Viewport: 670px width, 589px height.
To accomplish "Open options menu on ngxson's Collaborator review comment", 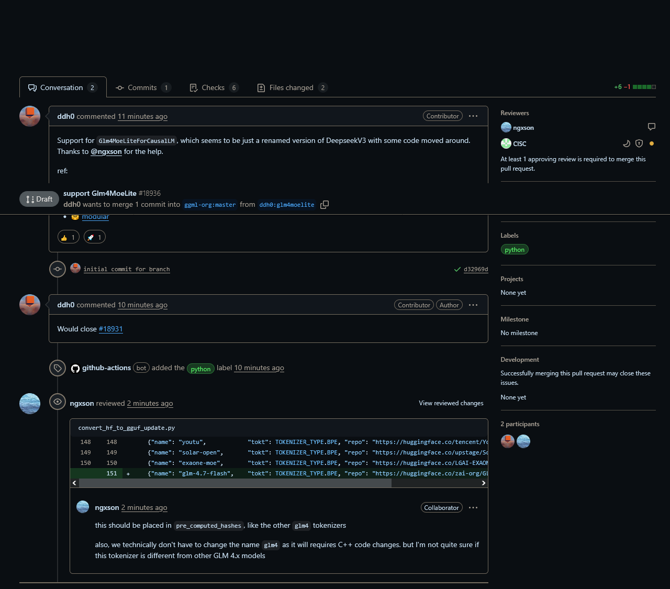I will [473, 508].
